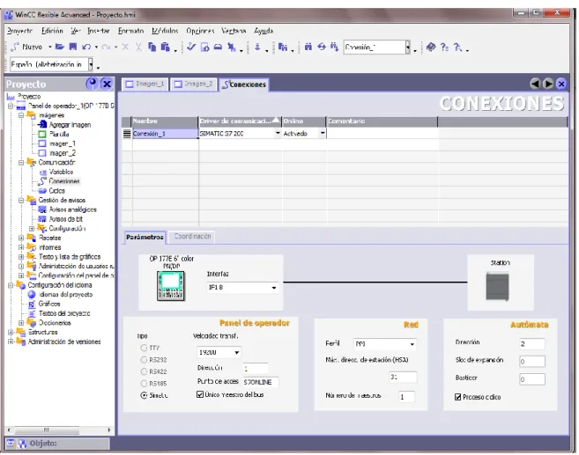This screenshot has height=455, width=579.
Task: Toggle the Proceso cíclico checkbox
Action: pyautogui.click(x=458, y=397)
